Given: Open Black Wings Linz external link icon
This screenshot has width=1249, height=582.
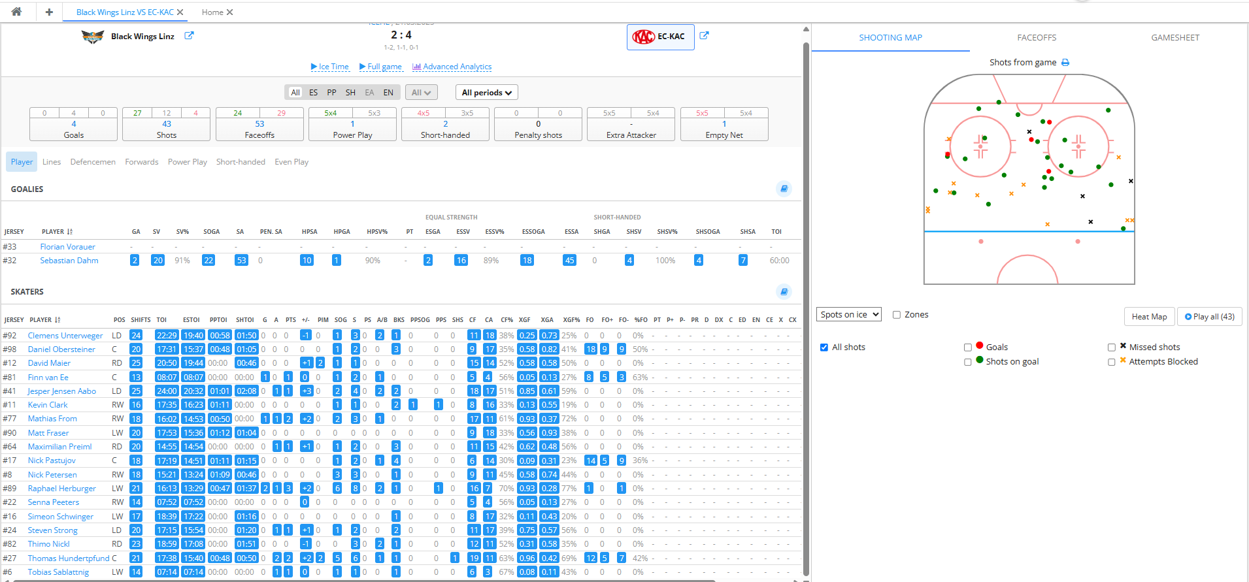Looking at the screenshot, I should (x=189, y=36).
